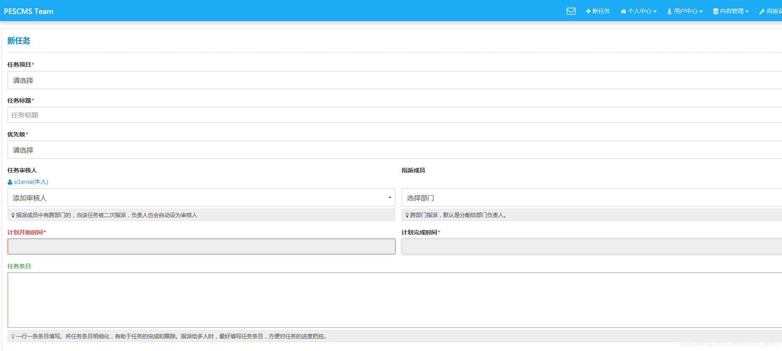Image resolution: width=782 pixels, height=351 pixels.
Task: Open the 任务项目 select dropdown
Action: click(395, 80)
